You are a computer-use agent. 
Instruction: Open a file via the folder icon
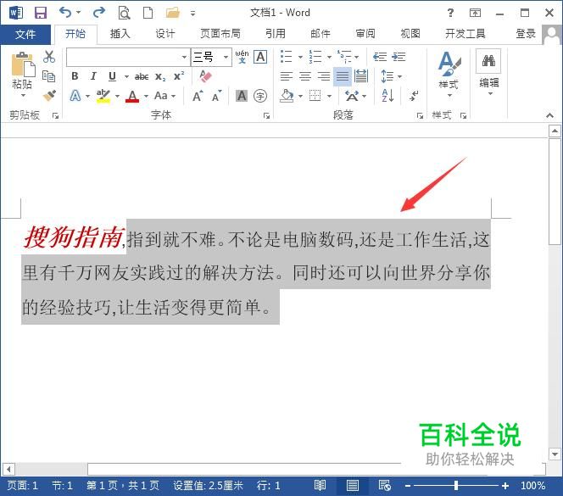coord(172,13)
